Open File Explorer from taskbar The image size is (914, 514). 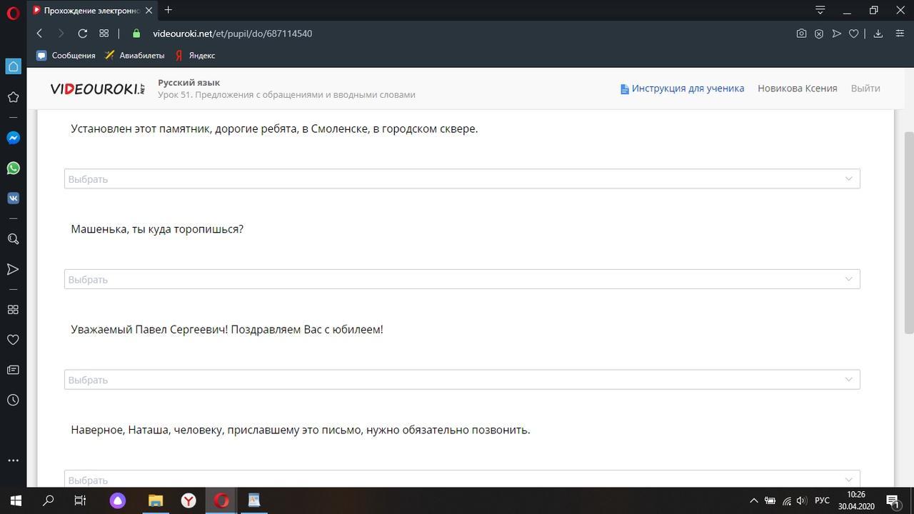coord(155,500)
